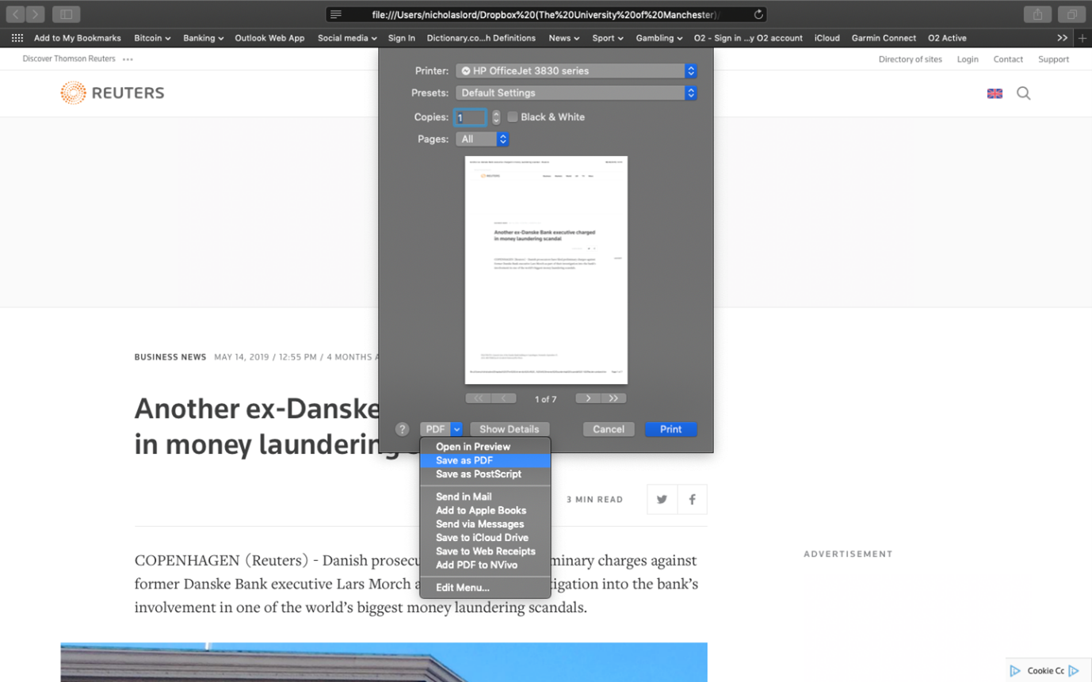Click the Twitter share icon
Image resolution: width=1092 pixels, height=682 pixels.
coord(662,500)
